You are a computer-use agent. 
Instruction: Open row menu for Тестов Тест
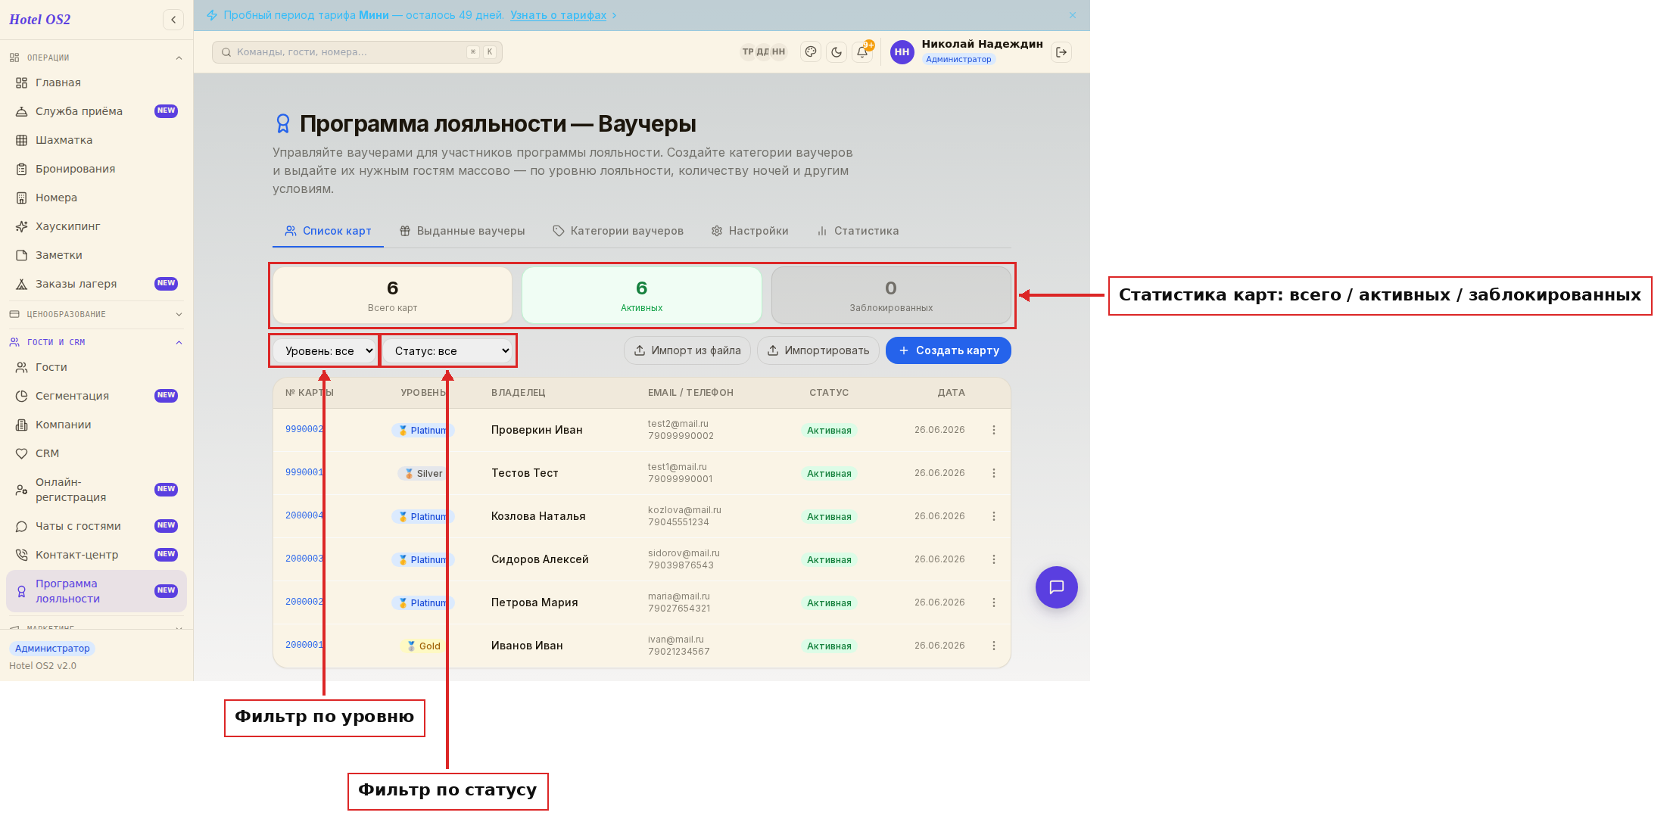(x=994, y=473)
